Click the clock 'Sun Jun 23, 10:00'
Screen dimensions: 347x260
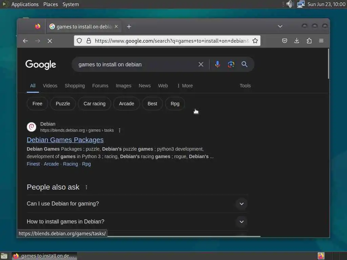pyautogui.click(x=326, y=4)
